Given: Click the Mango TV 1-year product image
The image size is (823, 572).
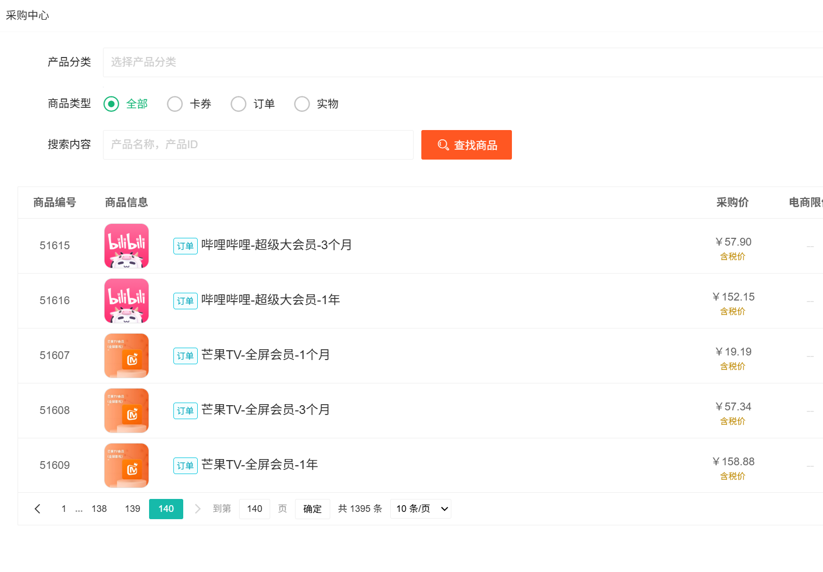Looking at the screenshot, I should 126,465.
